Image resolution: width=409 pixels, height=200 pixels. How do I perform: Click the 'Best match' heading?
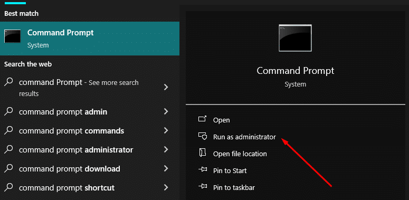click(22, 14)
